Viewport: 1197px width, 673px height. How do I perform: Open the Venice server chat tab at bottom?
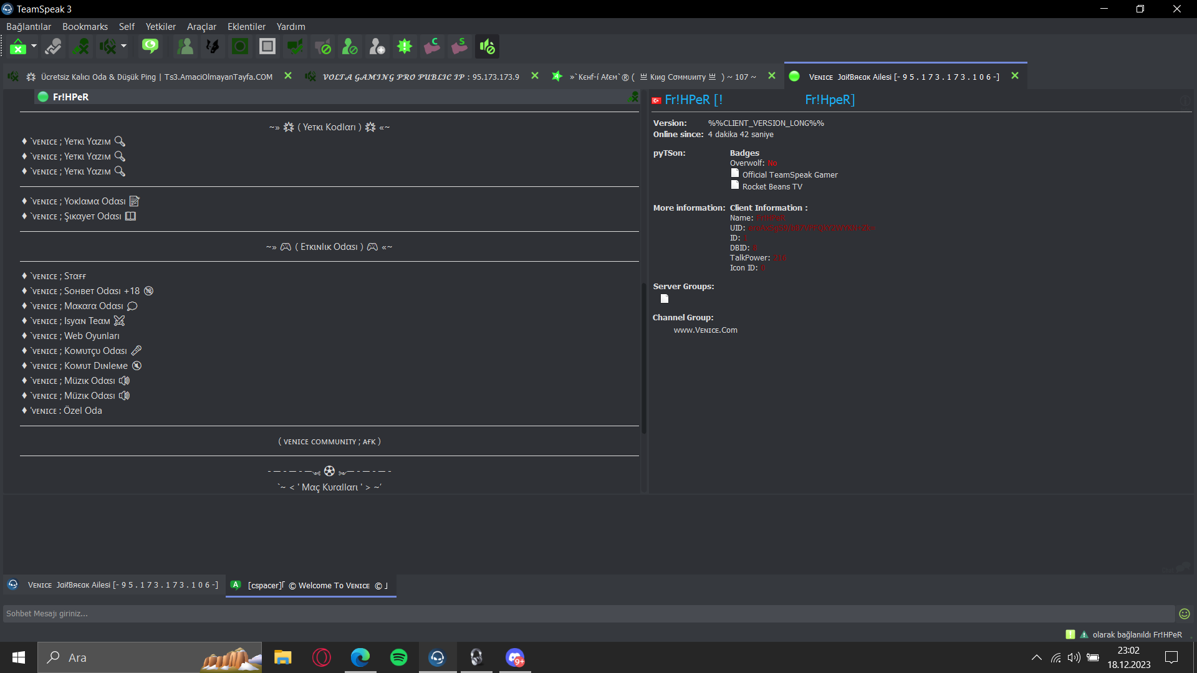pos(114,585)
